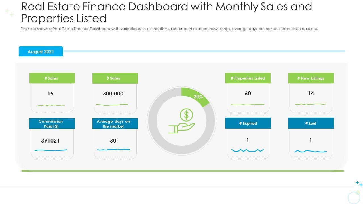Click the slide title text
The width and height of the screenshot is (363, 204).
click(x=166, y=12)
